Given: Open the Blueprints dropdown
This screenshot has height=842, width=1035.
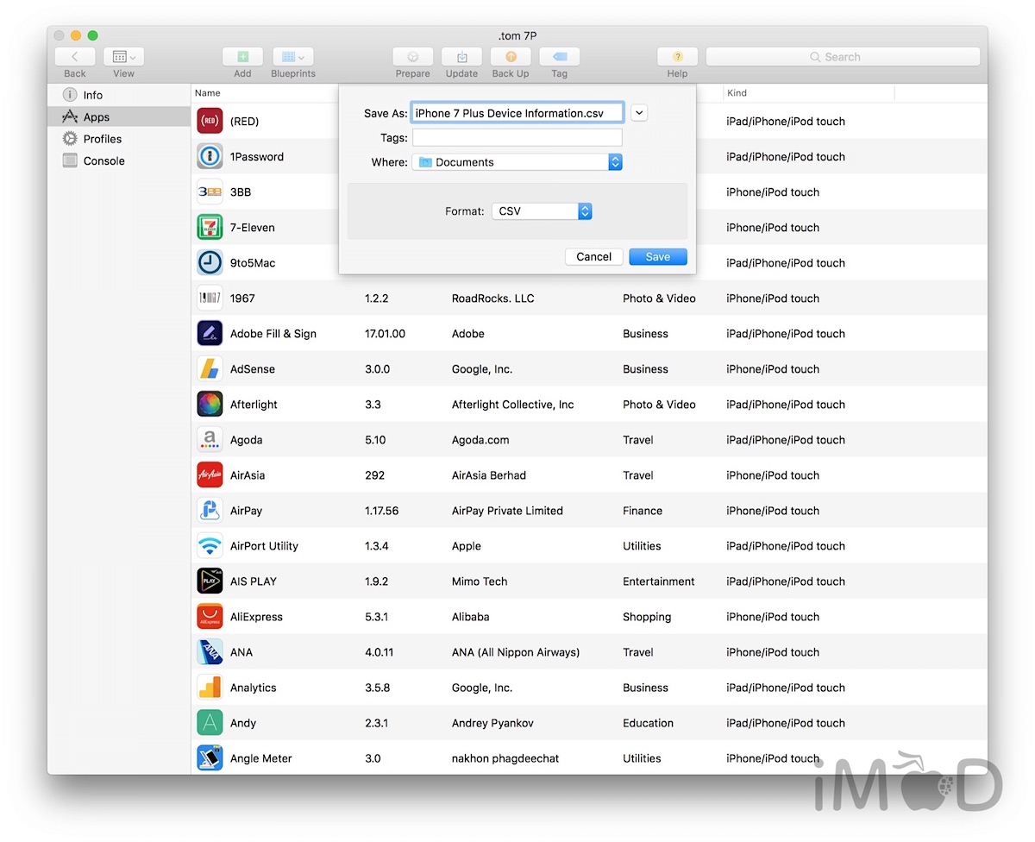Looking at the screenshot, I should coord(292,57).
